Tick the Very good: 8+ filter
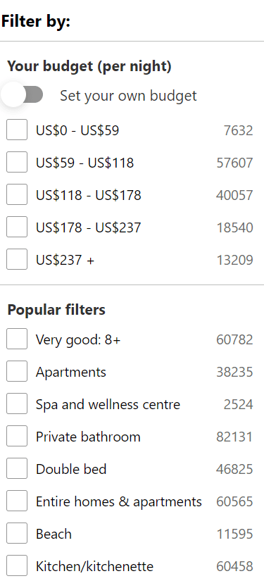Image resolution: width=264 pixels, height=588 pixels. pos(17,339)
